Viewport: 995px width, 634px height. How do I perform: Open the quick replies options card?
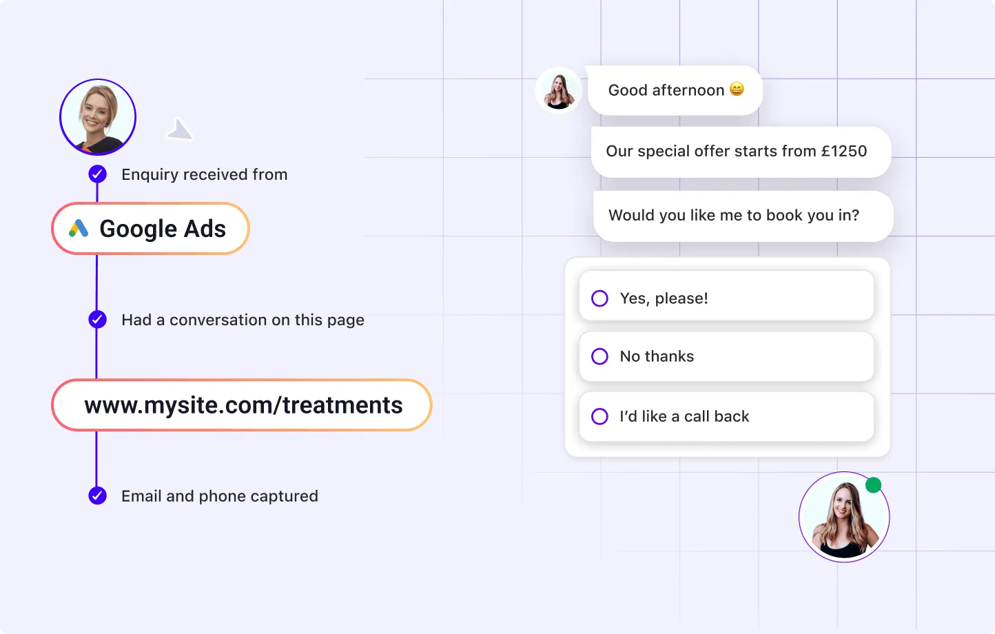coord(727,357)
